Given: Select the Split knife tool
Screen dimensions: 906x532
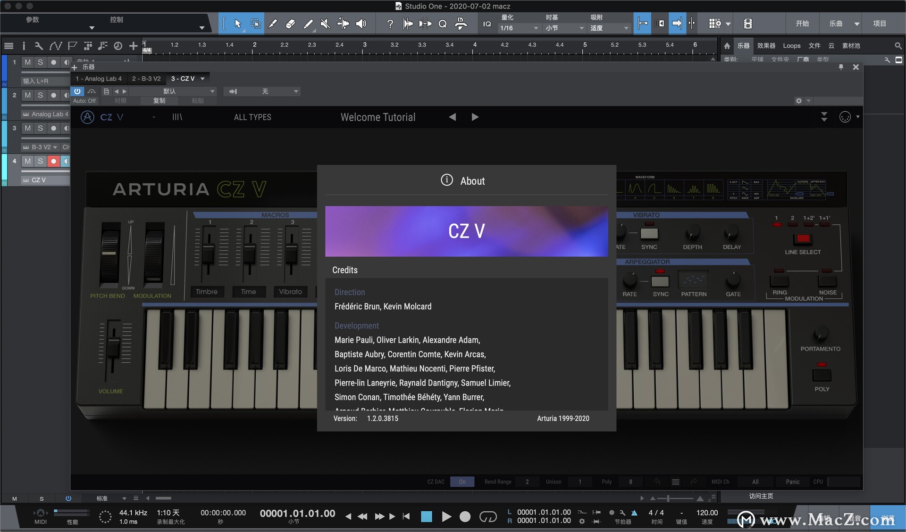Looking at the screenshot, I should (273, 24).
